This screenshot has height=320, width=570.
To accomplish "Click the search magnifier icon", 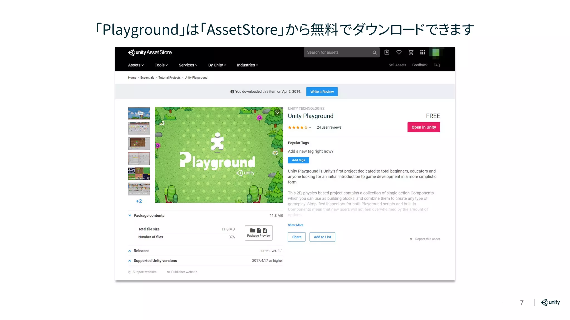I will [375, 52].
